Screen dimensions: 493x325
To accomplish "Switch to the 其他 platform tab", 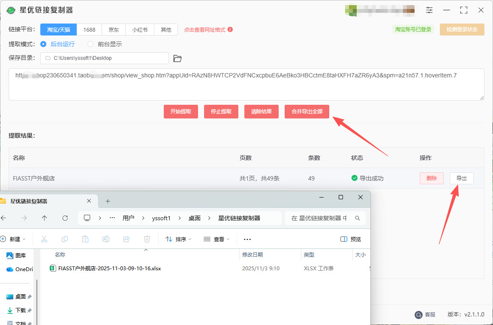I will click(166, 30).
